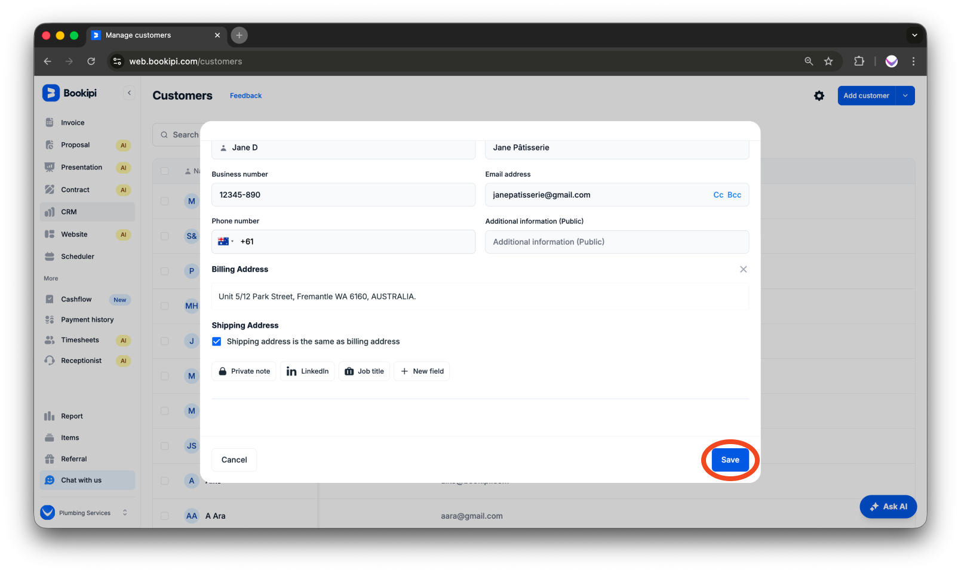Open Customers settings gear
961x573 pixels.
pos(819,95)
